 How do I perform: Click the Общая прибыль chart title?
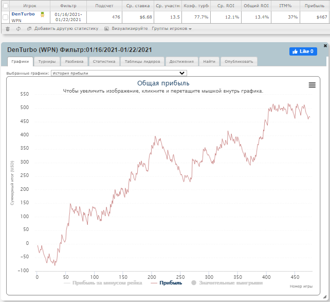point(163,83)
